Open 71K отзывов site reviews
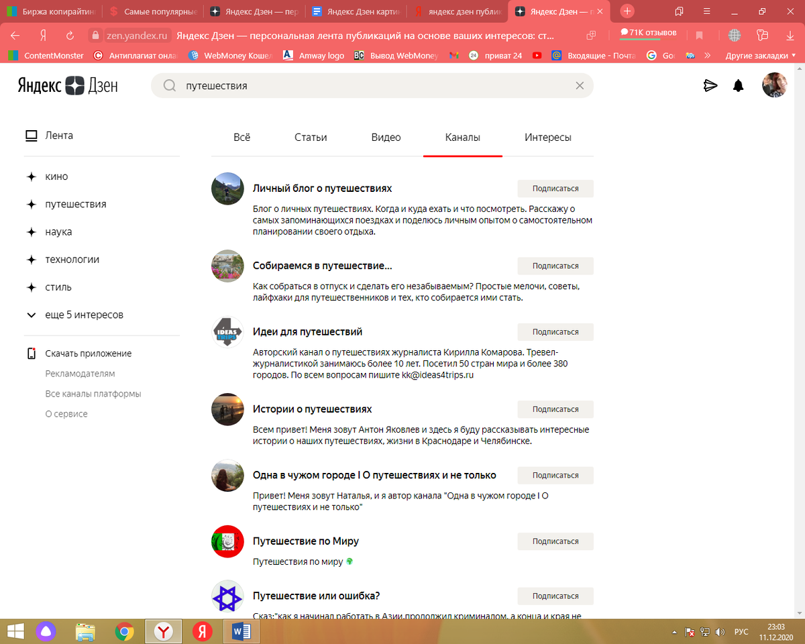The image size is (805, 644). click(x=648, y=32)
